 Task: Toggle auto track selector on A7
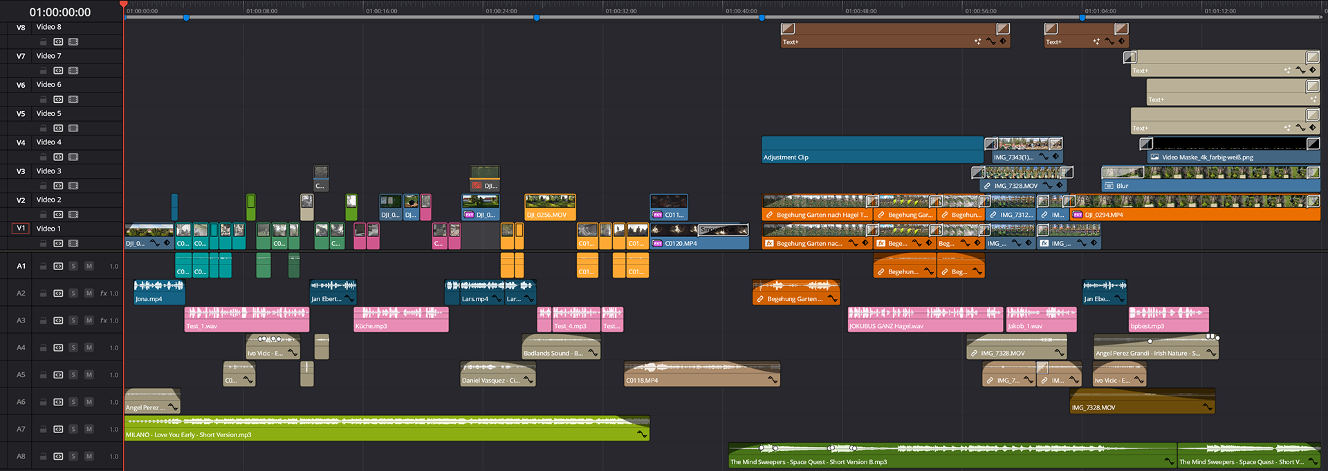coord(58,429)
